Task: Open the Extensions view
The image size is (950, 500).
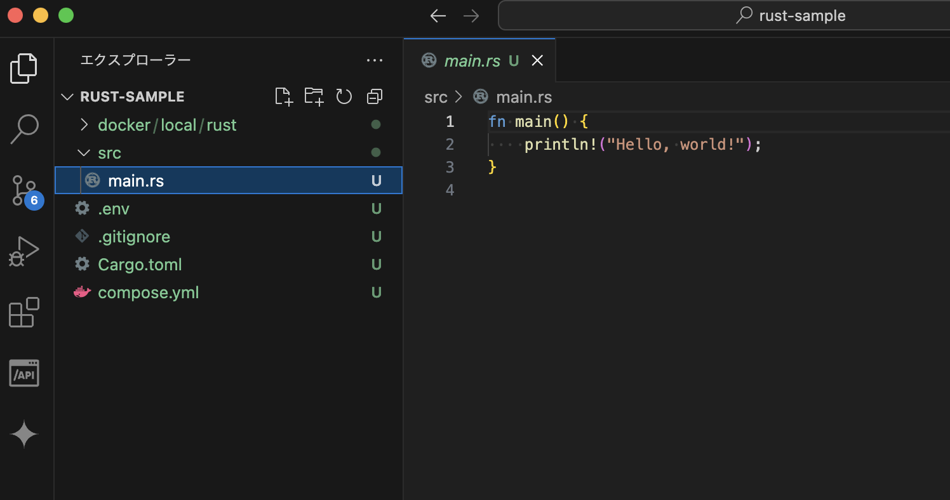Action: (24, 312)
